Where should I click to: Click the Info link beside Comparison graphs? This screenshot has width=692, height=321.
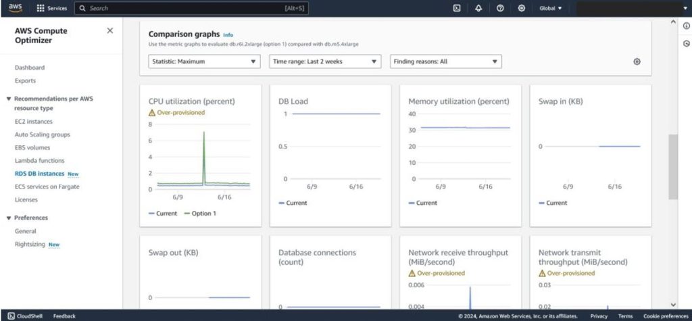(228, 35)
